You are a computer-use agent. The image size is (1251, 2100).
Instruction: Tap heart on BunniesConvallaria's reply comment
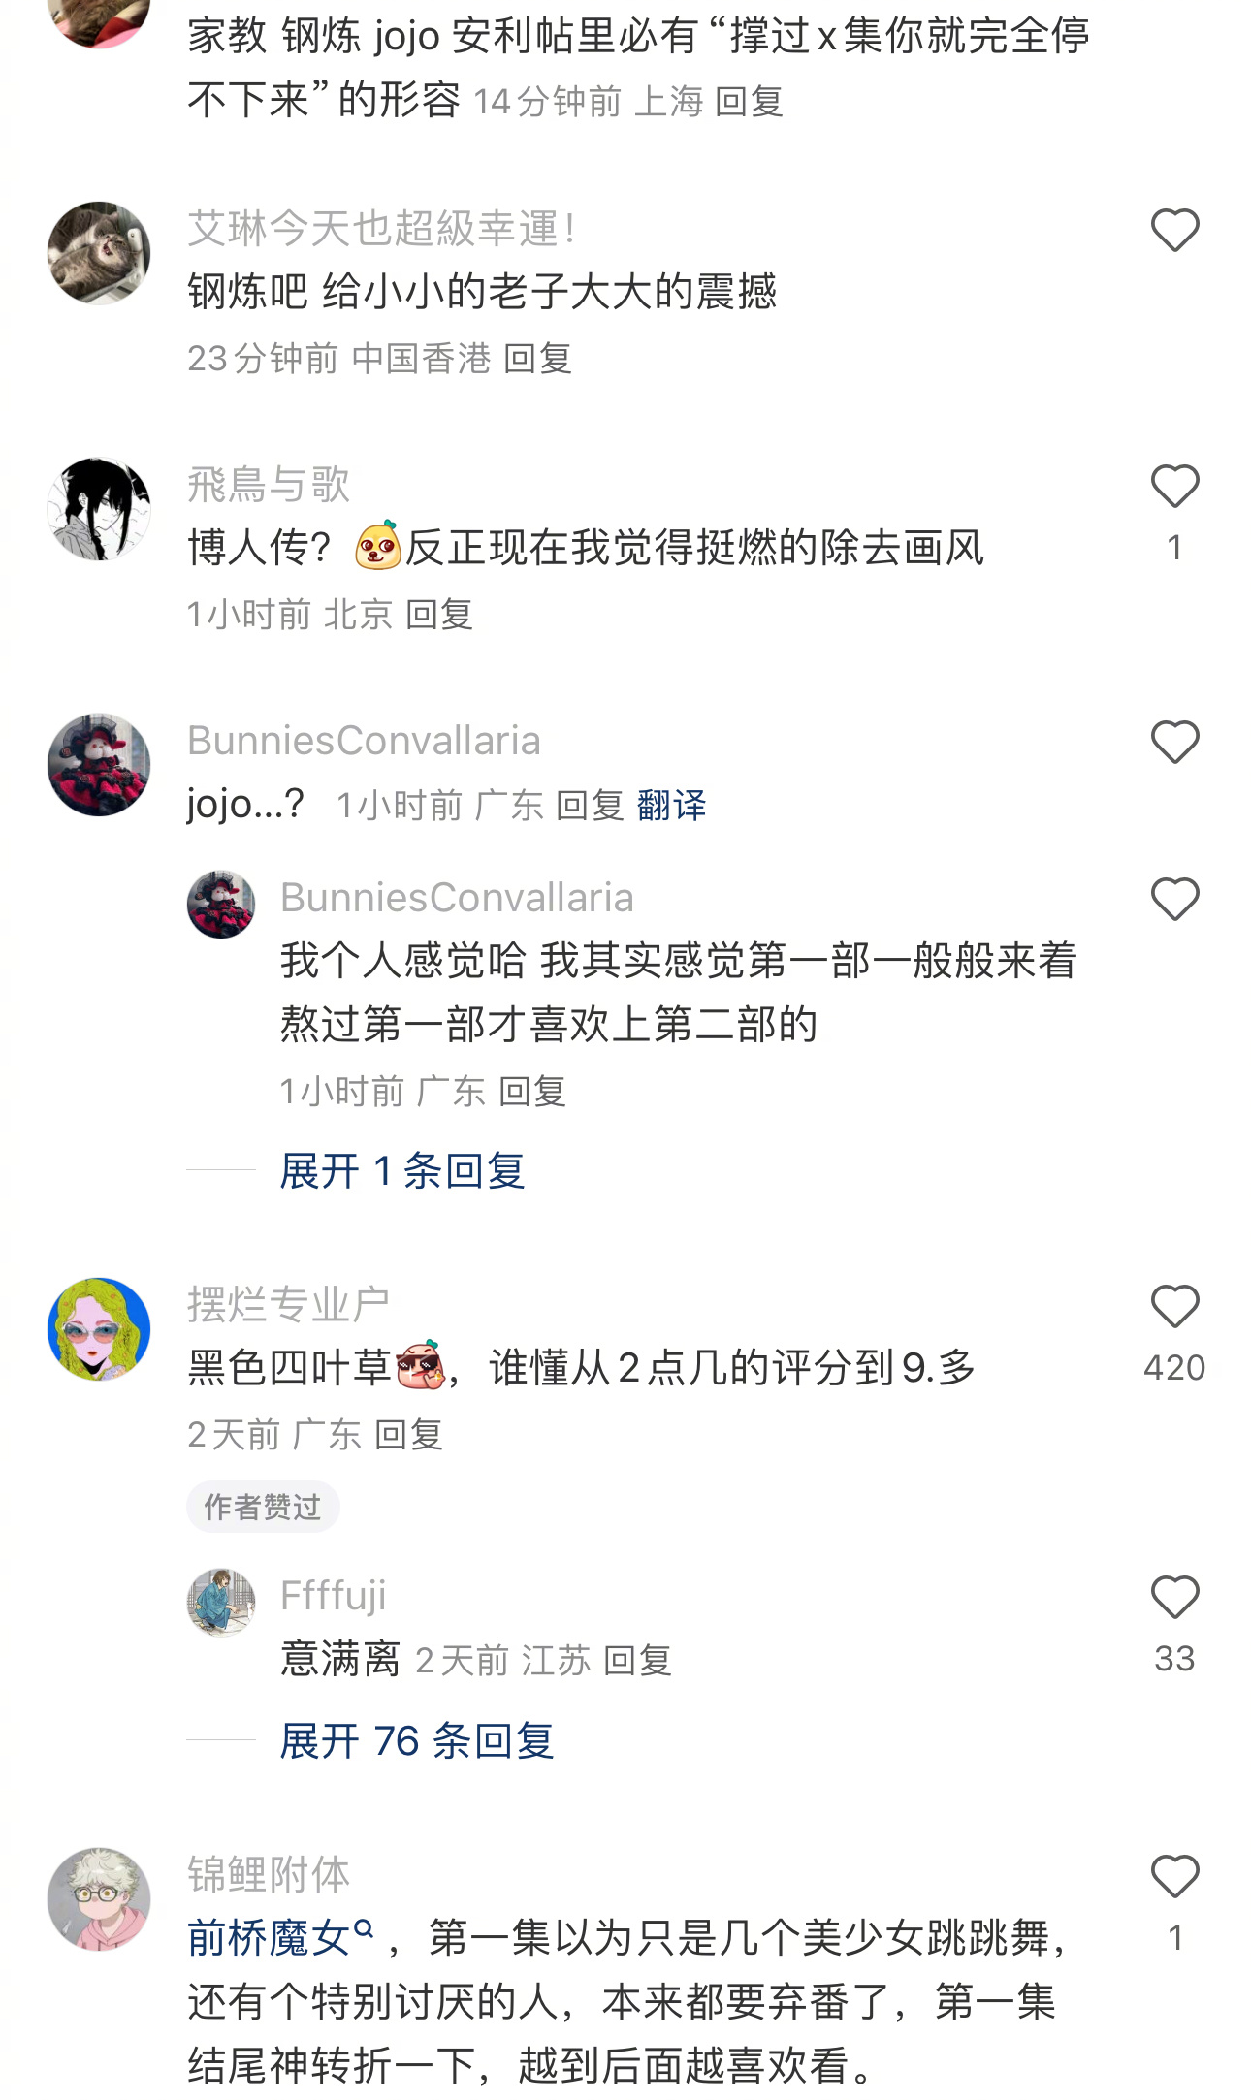point(1174,900)
